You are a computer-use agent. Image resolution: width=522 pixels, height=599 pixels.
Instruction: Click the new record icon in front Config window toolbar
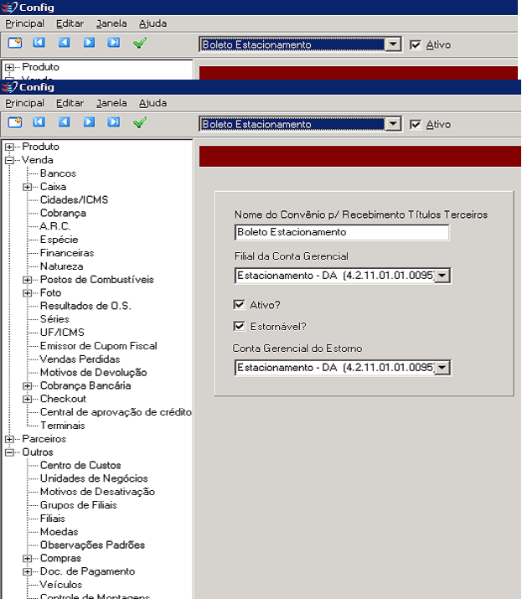pos(15,122)
